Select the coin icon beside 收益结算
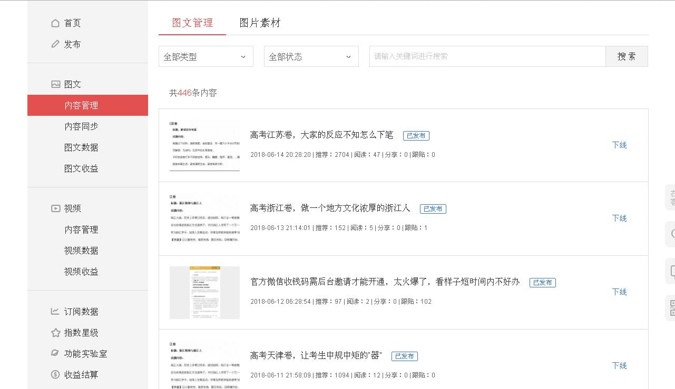The height and width of the screenshot is (389, 675). click(x=56, y=375)
